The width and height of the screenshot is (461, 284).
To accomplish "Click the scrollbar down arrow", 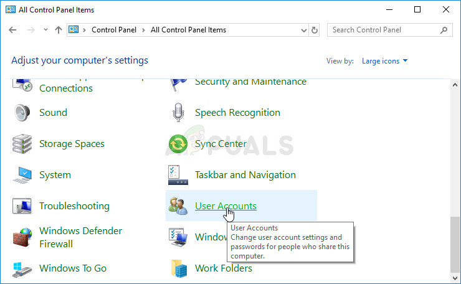I will pos(455,278).
